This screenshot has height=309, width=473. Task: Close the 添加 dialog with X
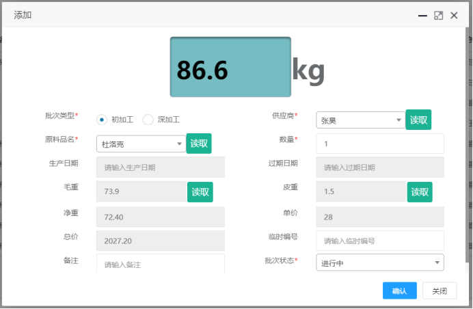pyautogui.click(x=454, y=16)
